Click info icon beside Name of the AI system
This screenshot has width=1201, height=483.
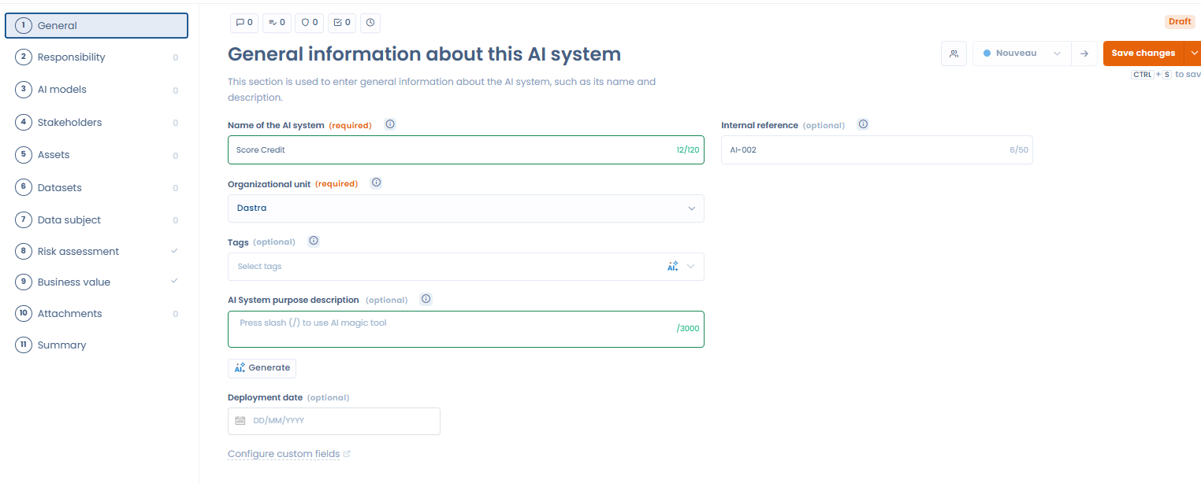coord(389,124)
